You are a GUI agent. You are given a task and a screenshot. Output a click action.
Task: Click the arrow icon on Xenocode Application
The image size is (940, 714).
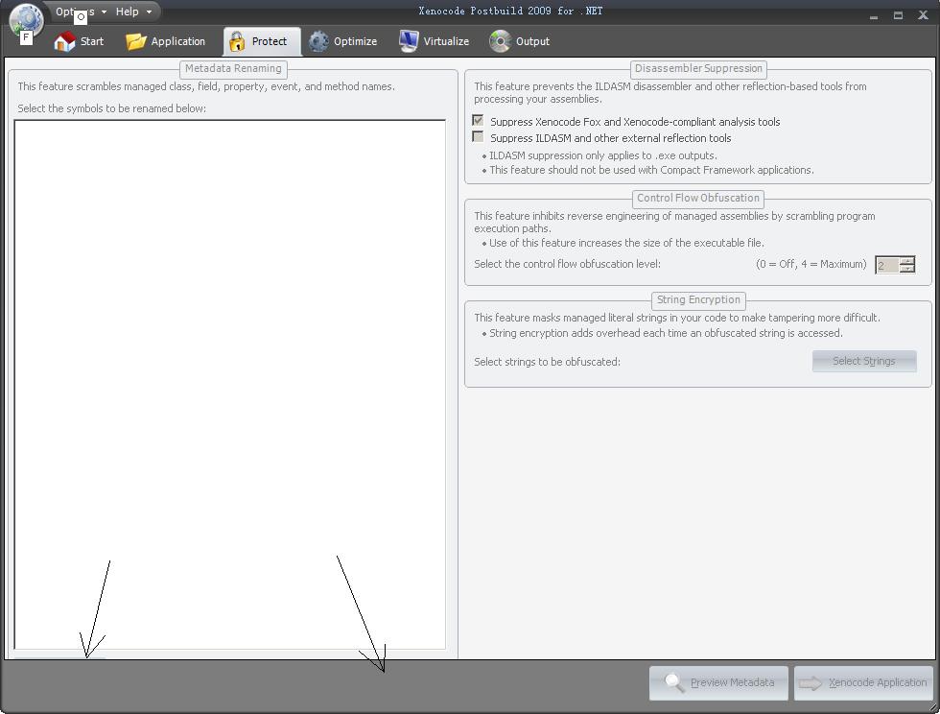(811, 682)
